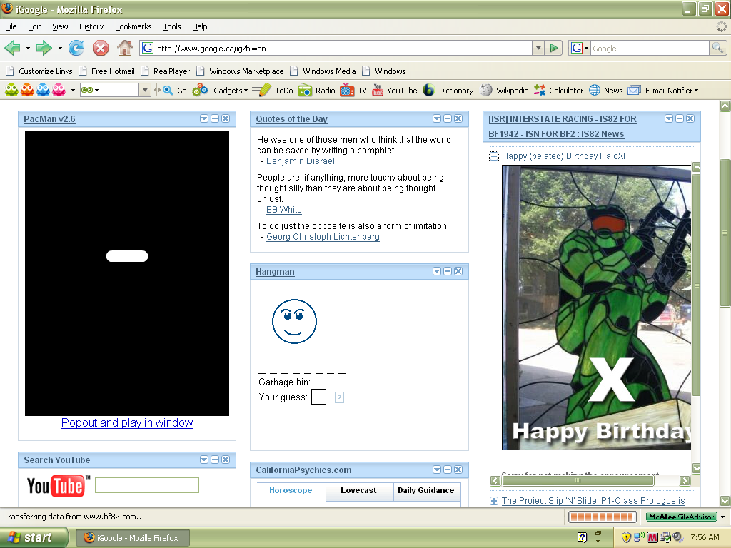Click the Hangman help question mark icon
This screenshot has width=731, height=548.
(339, 397)
